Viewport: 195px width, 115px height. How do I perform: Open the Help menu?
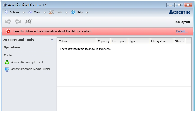80,12
